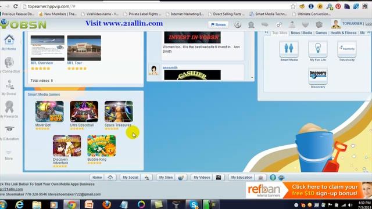
Task: Click the house icon in the bottom bar
Action: point(110,178)
